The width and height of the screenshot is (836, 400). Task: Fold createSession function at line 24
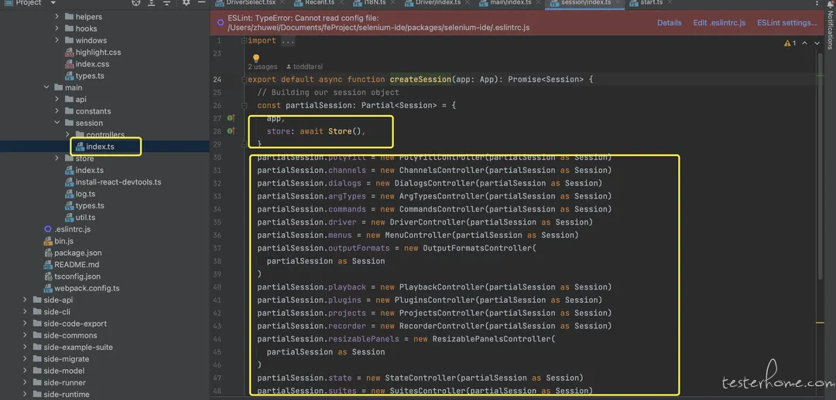pos(244,80)
